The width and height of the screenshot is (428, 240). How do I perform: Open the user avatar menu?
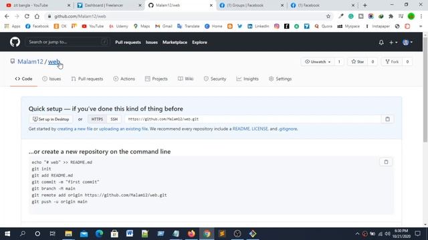tap(407, 42)
